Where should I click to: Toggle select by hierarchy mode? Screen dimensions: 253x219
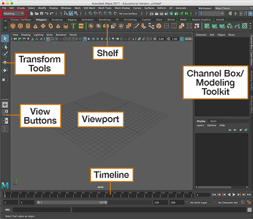pyautogui.click(x=66, y=14)
